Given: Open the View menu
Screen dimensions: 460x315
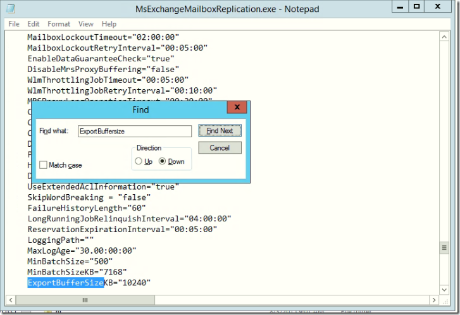Looking at the screenshot, I should click(x=85, y=24).
